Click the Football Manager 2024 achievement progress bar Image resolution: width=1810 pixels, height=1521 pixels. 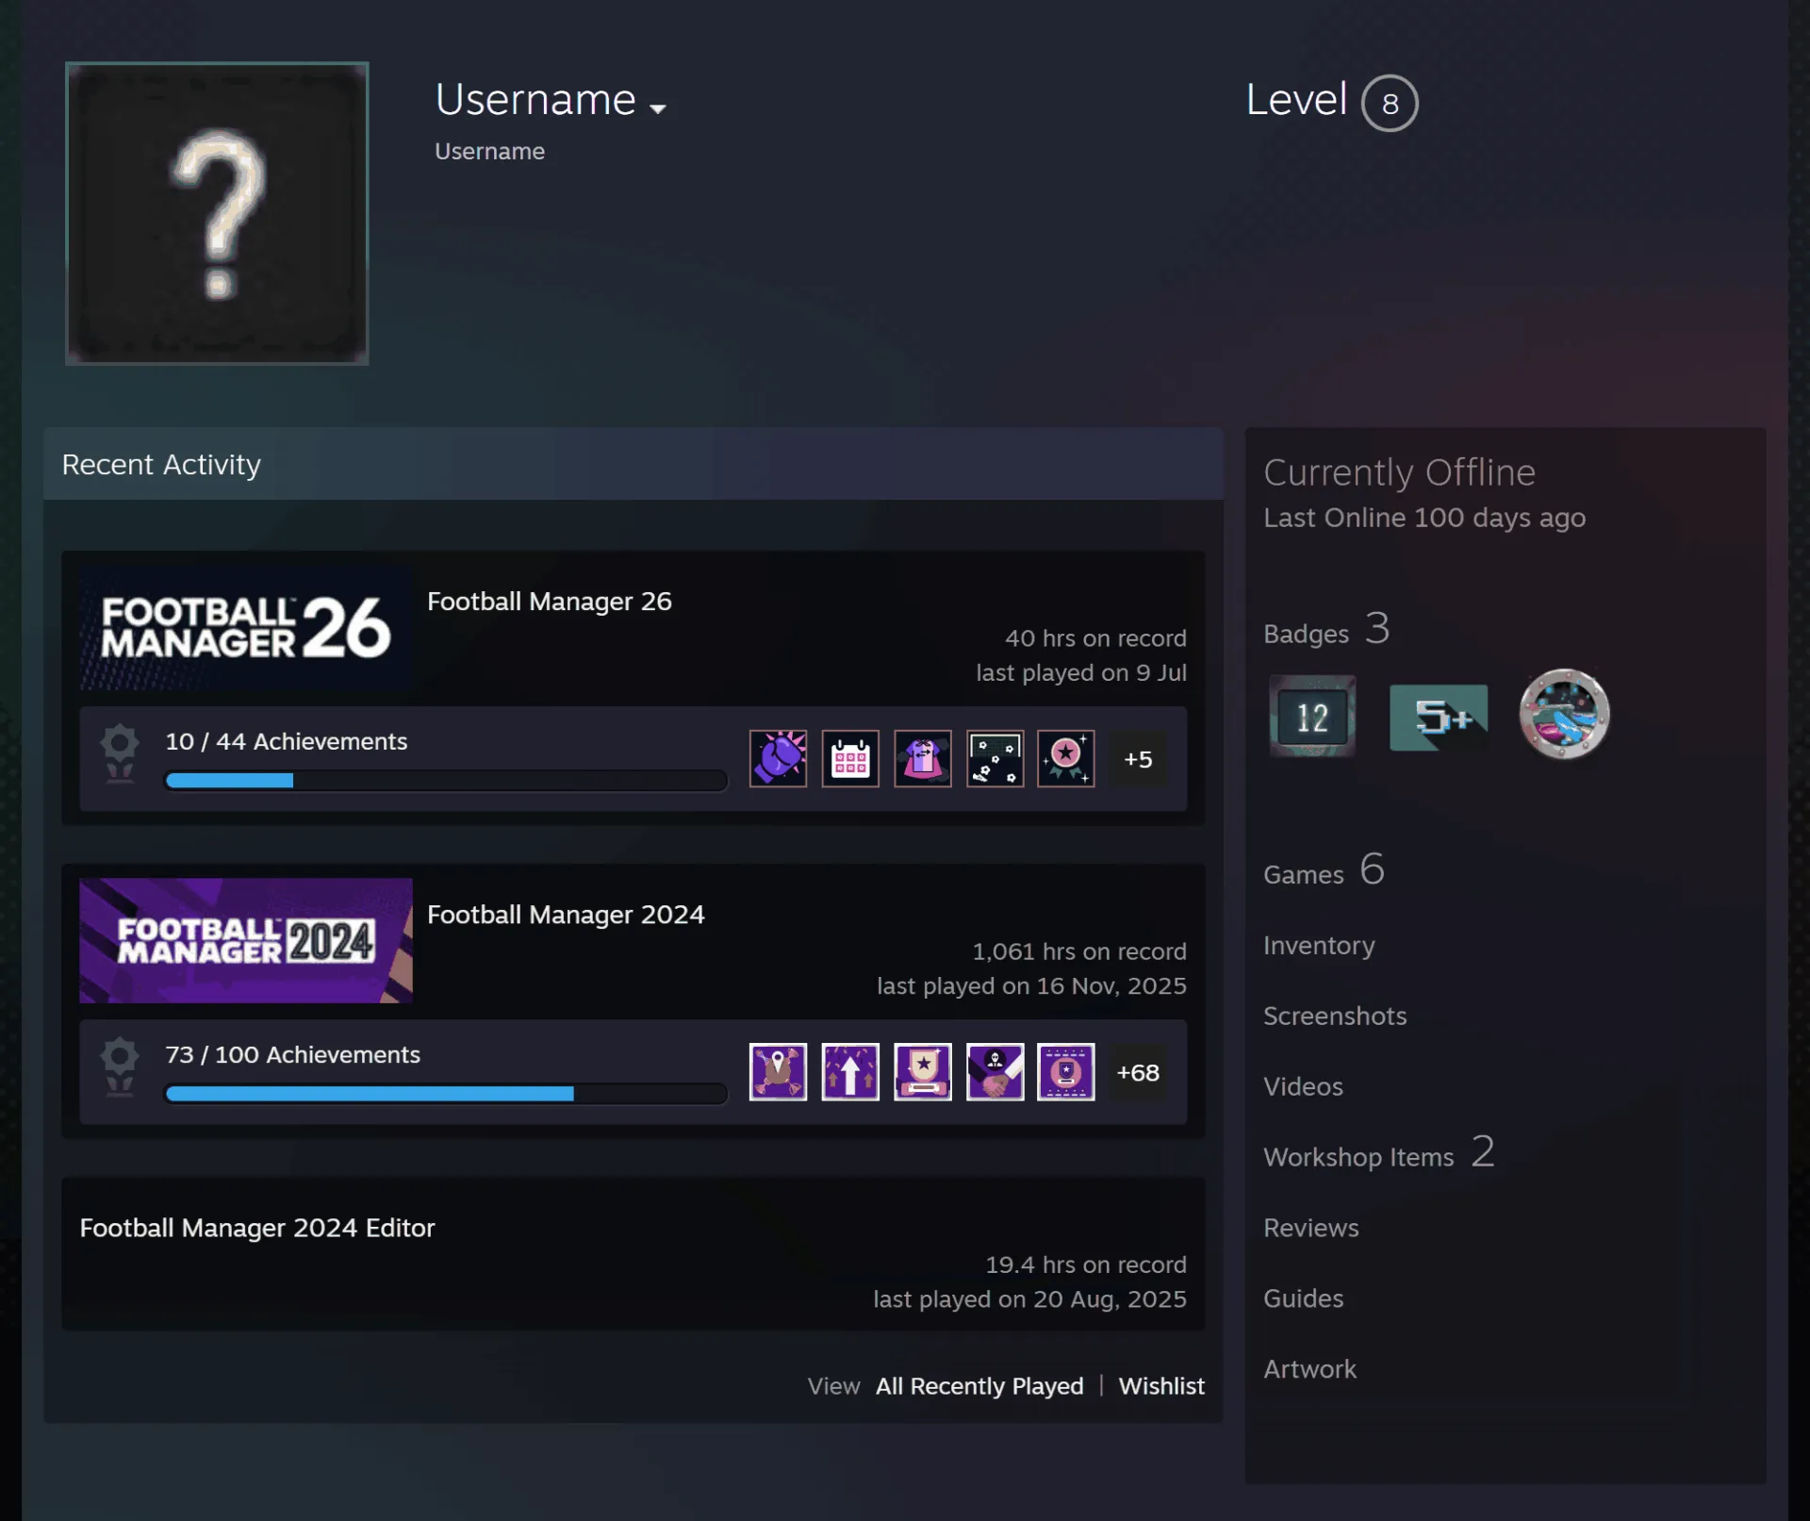pyautogui.click(x=446, y=1093)
